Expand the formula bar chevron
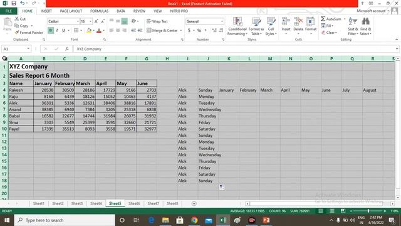The image size is (401, 226). [397, 49]
